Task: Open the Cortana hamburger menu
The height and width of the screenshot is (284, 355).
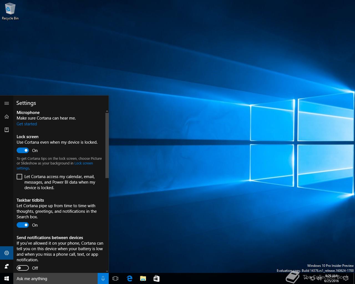Action: (7, 103)
